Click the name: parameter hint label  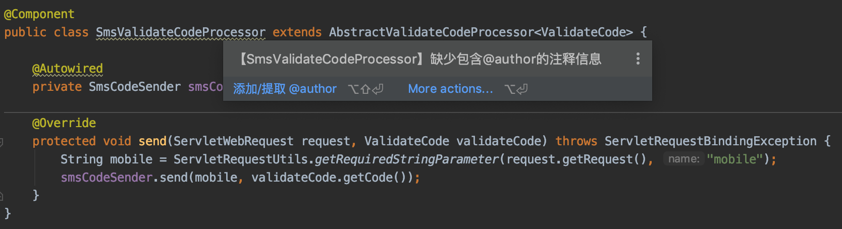683,159
